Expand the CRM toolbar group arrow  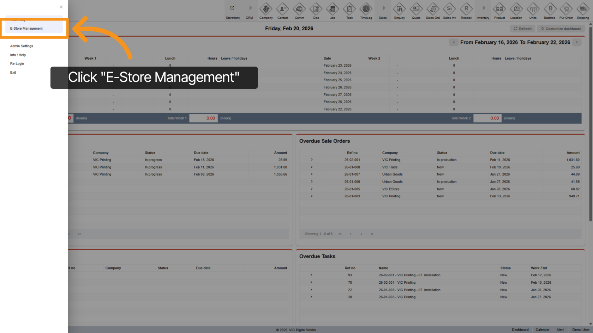[x=250, y=8]
